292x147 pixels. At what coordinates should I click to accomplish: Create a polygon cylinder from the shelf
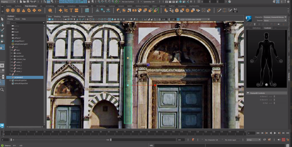click(18, 11)
